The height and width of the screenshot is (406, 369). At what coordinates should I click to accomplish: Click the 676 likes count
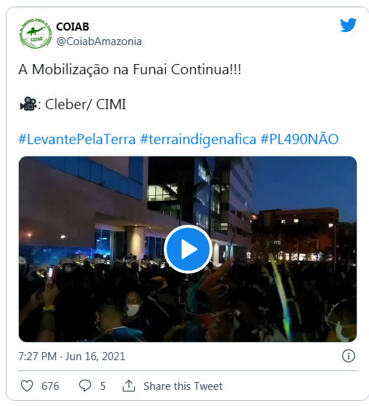[x=50, y=386]
